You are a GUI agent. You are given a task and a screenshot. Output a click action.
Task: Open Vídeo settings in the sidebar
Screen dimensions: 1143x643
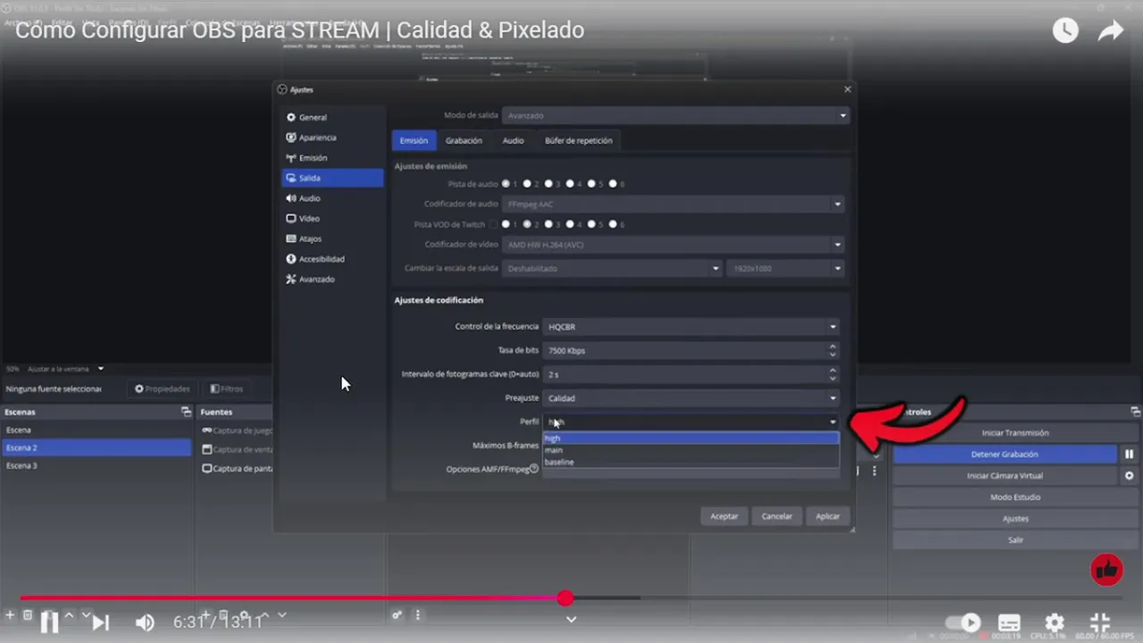point(332,219)
